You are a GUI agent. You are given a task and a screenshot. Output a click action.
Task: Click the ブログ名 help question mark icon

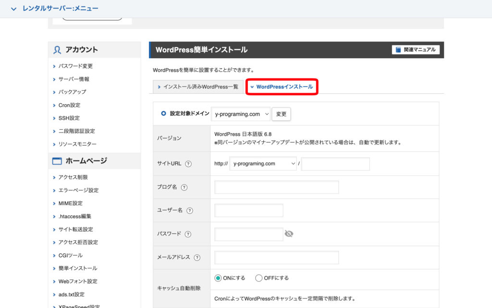pos(184,187)
